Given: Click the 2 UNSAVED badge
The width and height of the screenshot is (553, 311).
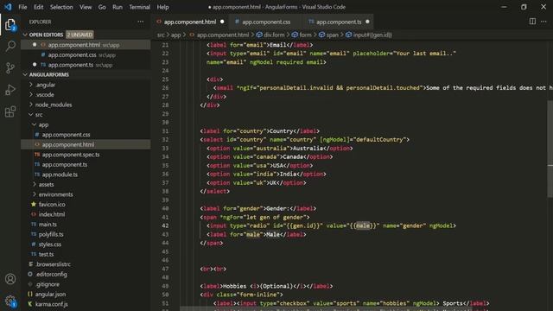Looking at the screenshot, I should [79, 35].
